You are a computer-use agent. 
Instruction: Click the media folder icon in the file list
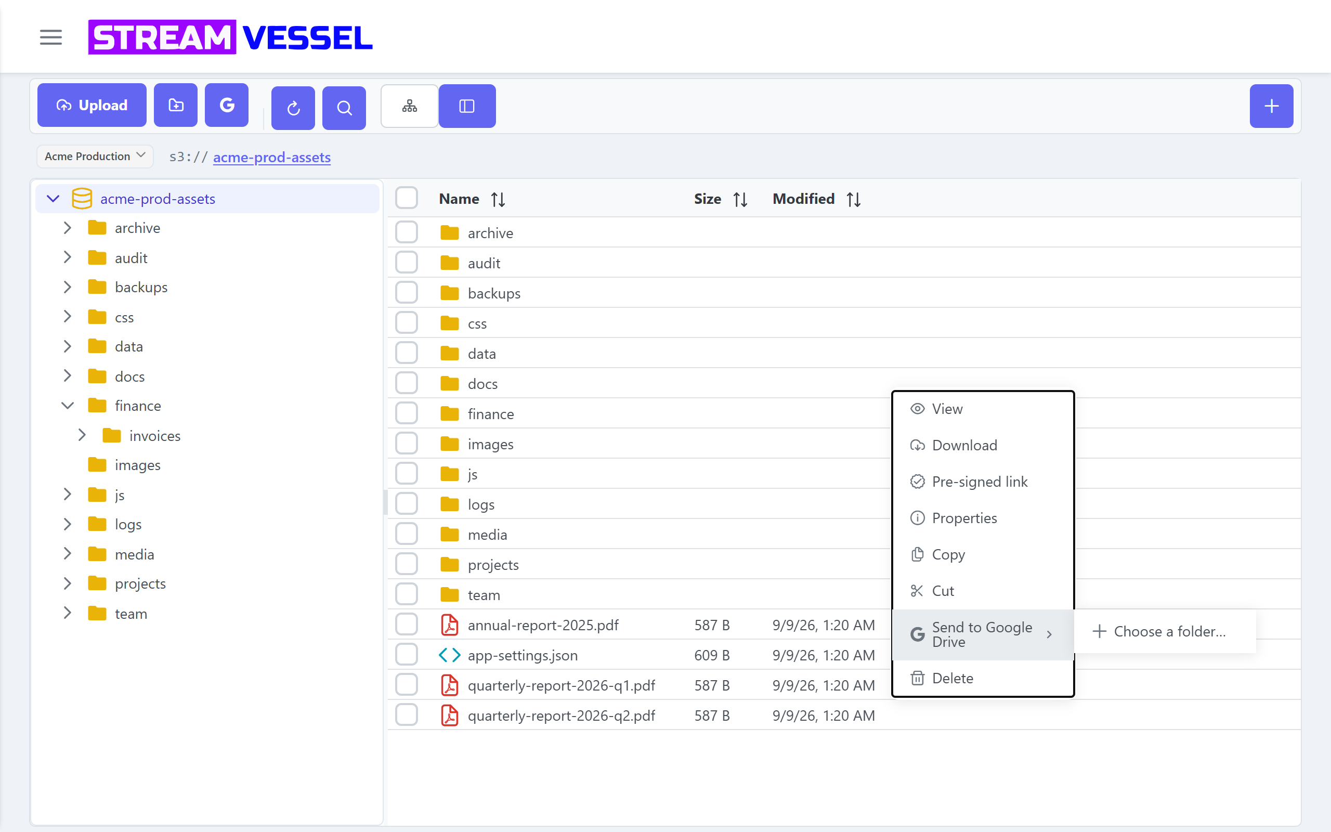449,535
